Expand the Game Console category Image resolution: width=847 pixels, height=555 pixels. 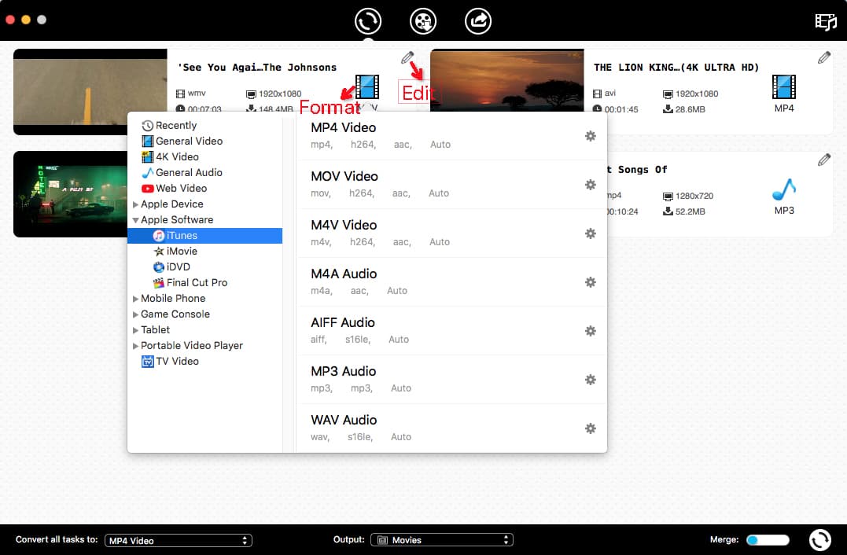135,314
